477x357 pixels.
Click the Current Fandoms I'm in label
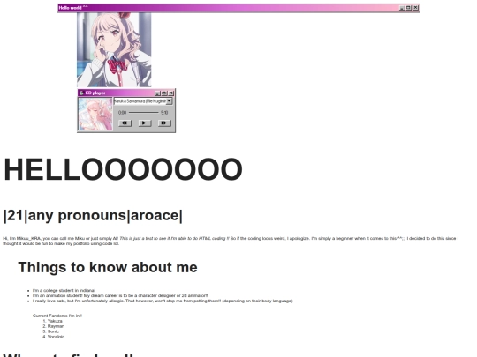[57, 316]
